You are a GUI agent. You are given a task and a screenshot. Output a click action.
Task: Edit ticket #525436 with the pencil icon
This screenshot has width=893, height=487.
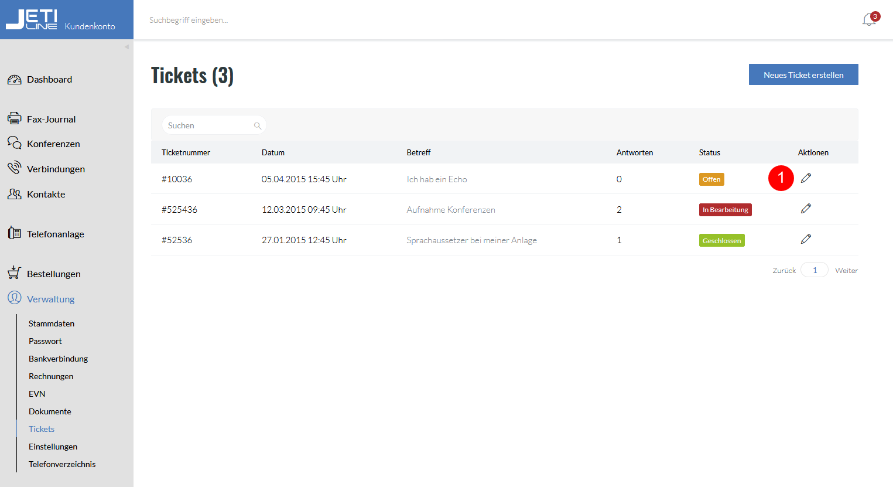pos(806,209)
